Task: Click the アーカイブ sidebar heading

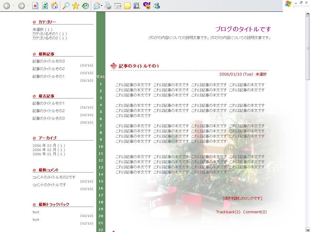Action: point(48,138)
